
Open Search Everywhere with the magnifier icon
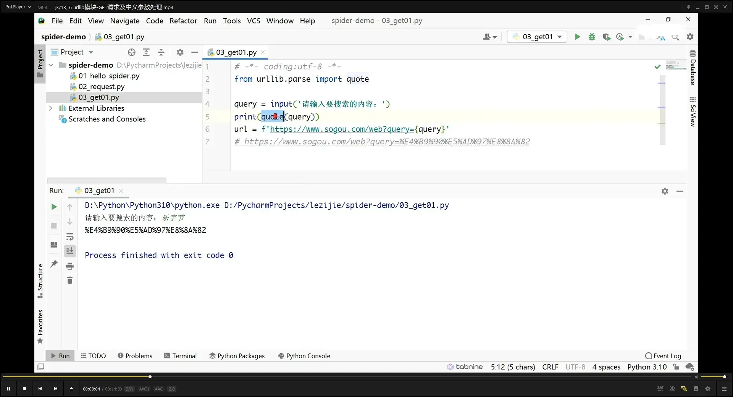pos(676,37)
